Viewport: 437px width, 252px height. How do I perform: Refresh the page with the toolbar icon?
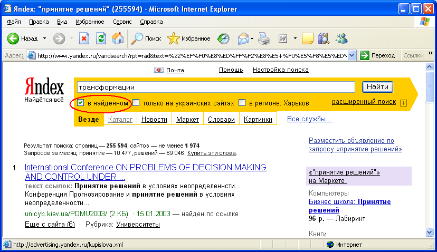tap(101, 38)
